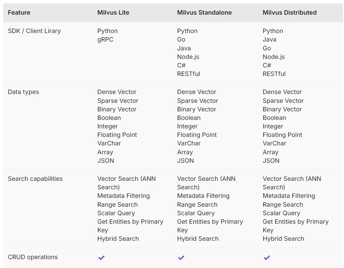Click Node.js in the Milvus Standalone column
This screenshot has width=344, height=268.
[188, 57]
